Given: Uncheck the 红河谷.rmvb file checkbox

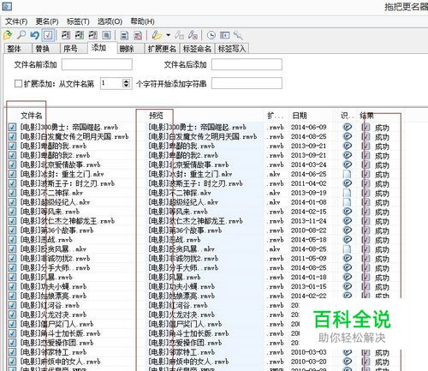Looking at the screenshot, I should point(12,305).
